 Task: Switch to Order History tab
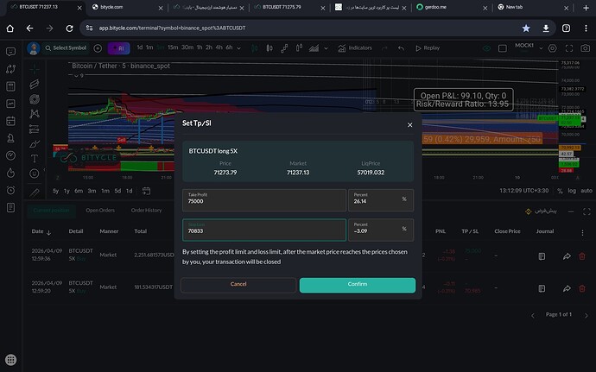coord(146,210)
